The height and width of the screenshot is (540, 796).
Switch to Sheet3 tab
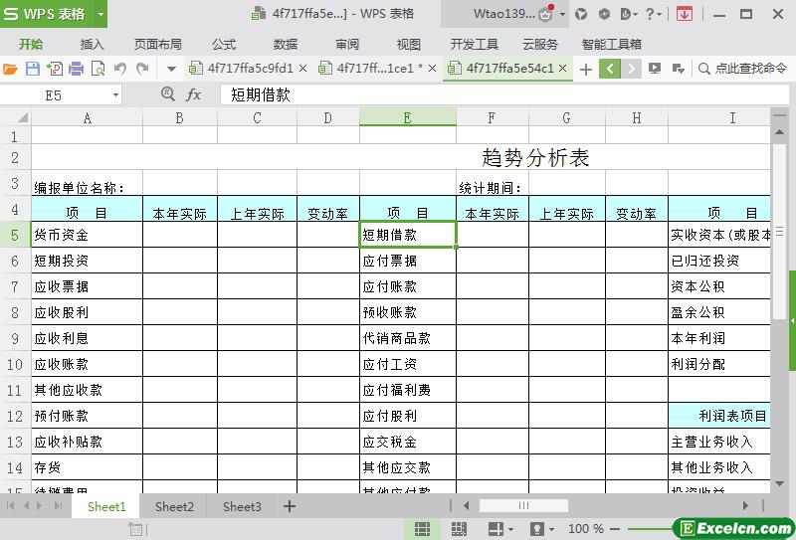click(242, 506)
